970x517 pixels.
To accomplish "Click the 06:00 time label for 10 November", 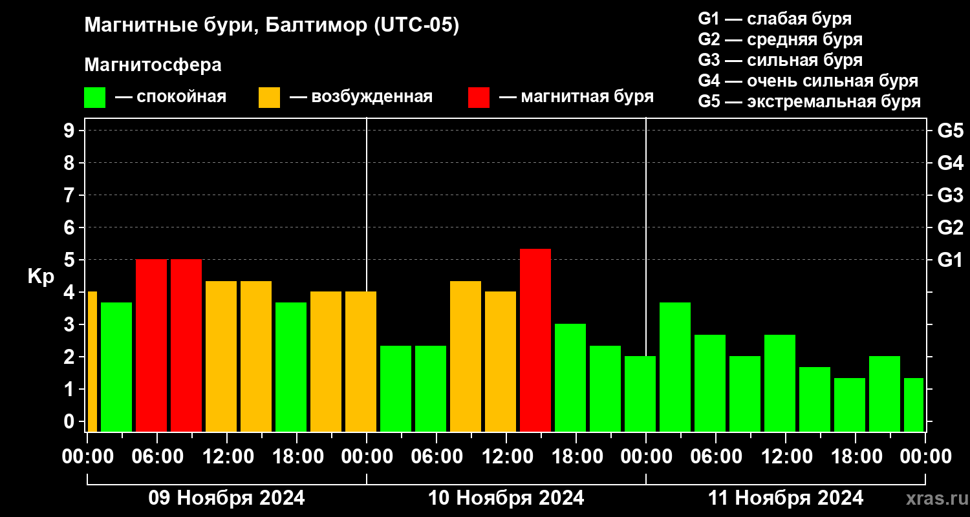I will (436, 457).
